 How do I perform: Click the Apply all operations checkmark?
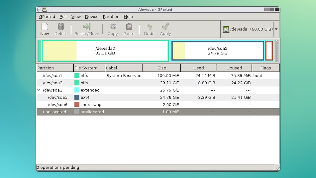[x=165, y=27]
